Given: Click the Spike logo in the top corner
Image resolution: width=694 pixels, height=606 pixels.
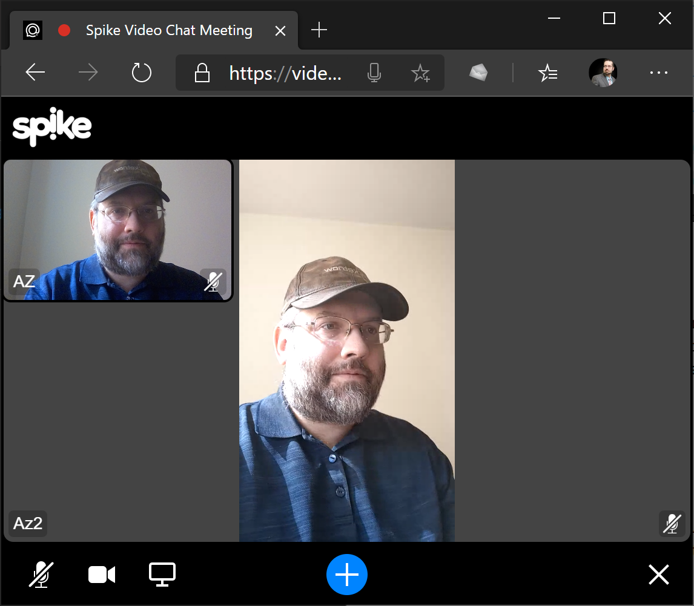Looking at the screenshot, I should tap(52, 126).
